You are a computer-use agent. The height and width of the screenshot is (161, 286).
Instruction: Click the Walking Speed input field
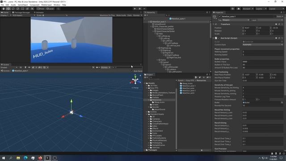263,52
